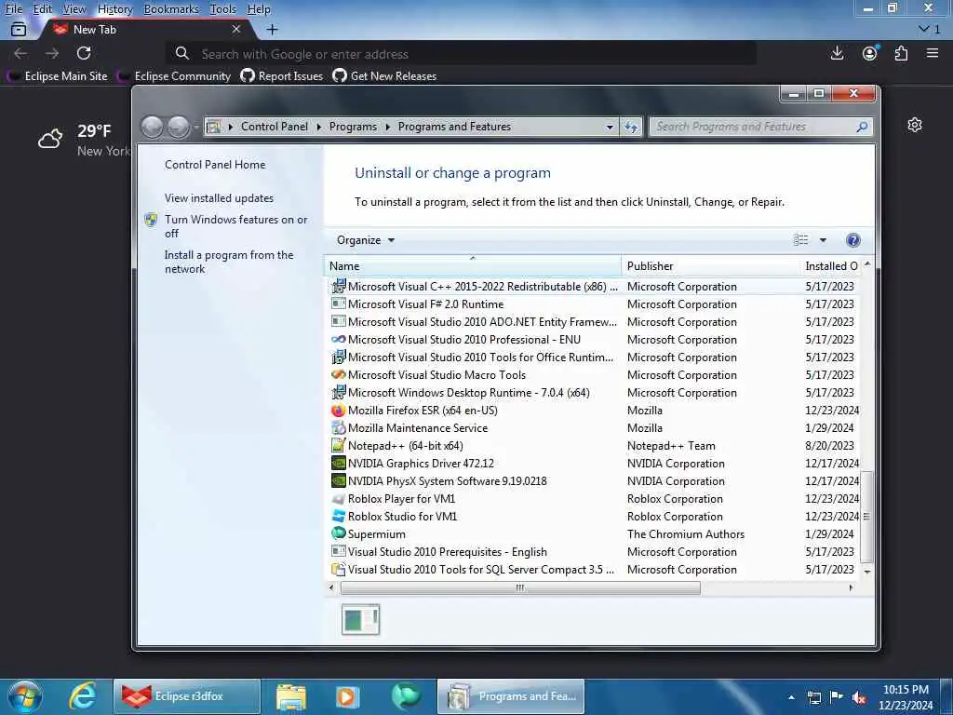The image size is (953, 715).
Task: Sort by the Name column header
Action: click(473, 266)
